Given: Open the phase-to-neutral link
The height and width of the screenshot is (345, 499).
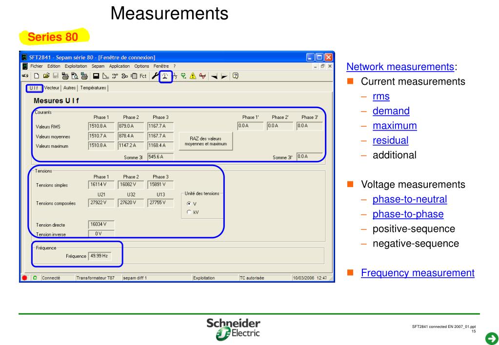Looking at the screenshot, I should (x=410, y=199).
